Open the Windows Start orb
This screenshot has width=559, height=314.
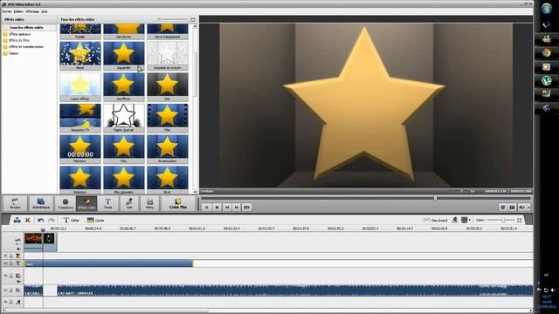(x=547, y=9)
